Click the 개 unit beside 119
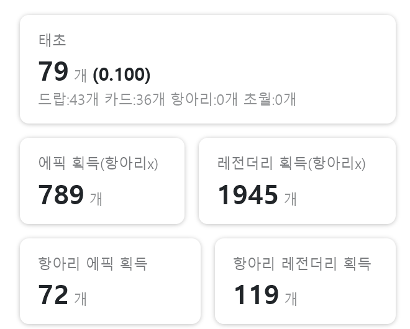Screen dimensions: 410x329 [291, 299]
